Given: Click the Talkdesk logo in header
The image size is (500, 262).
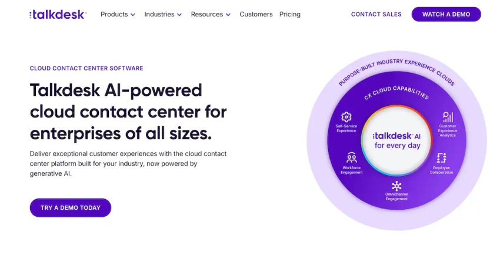Looking at the screenshot, I should click(58, 14).
